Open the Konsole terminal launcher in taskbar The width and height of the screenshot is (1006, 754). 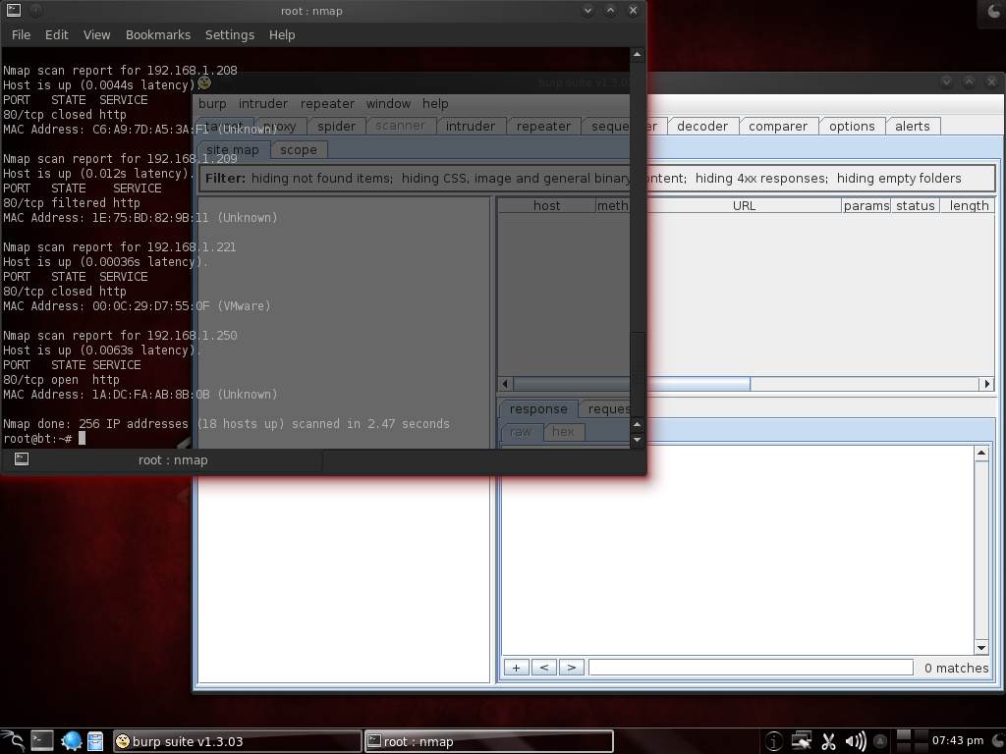(x=41, y=741)
